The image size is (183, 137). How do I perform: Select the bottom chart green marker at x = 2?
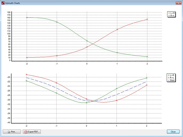coord(147,78)
